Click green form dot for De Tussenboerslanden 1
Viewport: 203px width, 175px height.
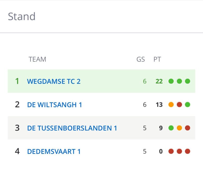click(171, 128)
